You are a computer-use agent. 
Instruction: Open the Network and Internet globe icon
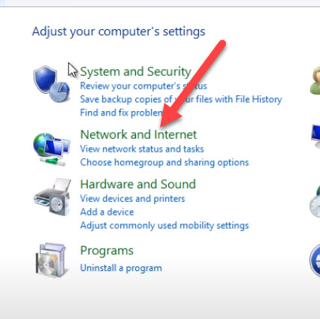pyautogui.click(x=52, y=149)
